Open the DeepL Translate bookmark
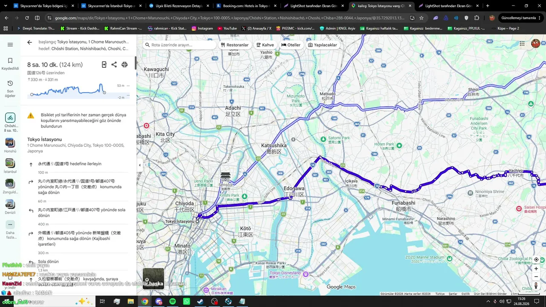Screen dimensions: 546x307 35,29
